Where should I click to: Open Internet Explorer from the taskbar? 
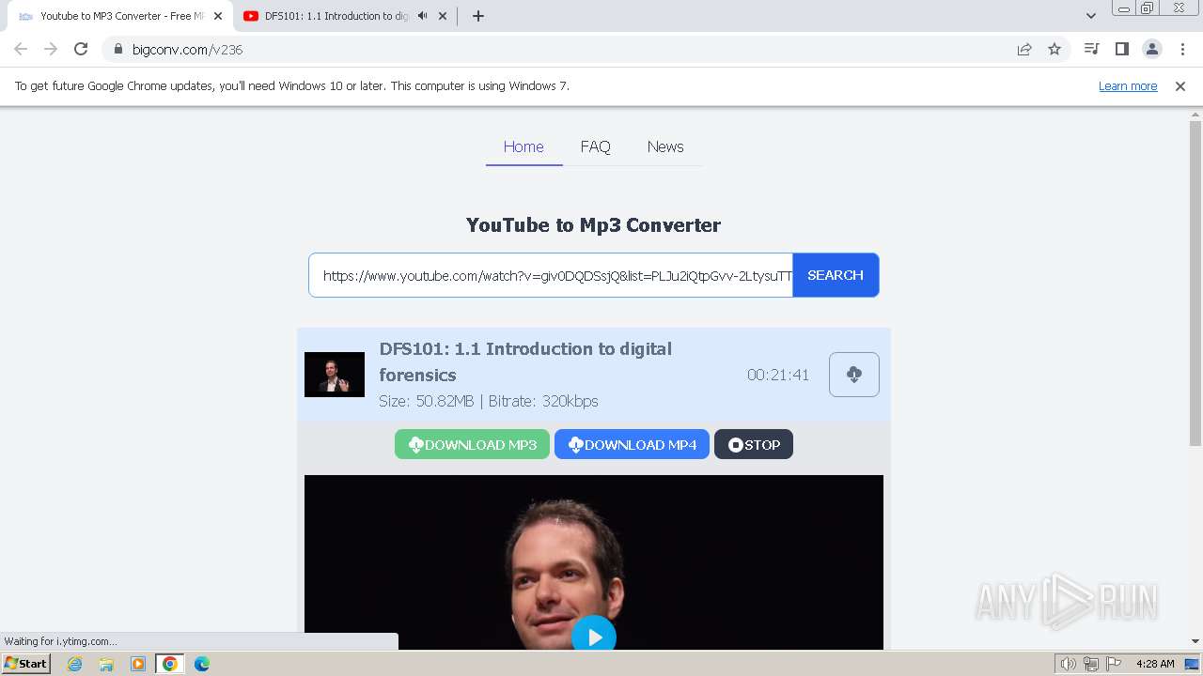75,664
